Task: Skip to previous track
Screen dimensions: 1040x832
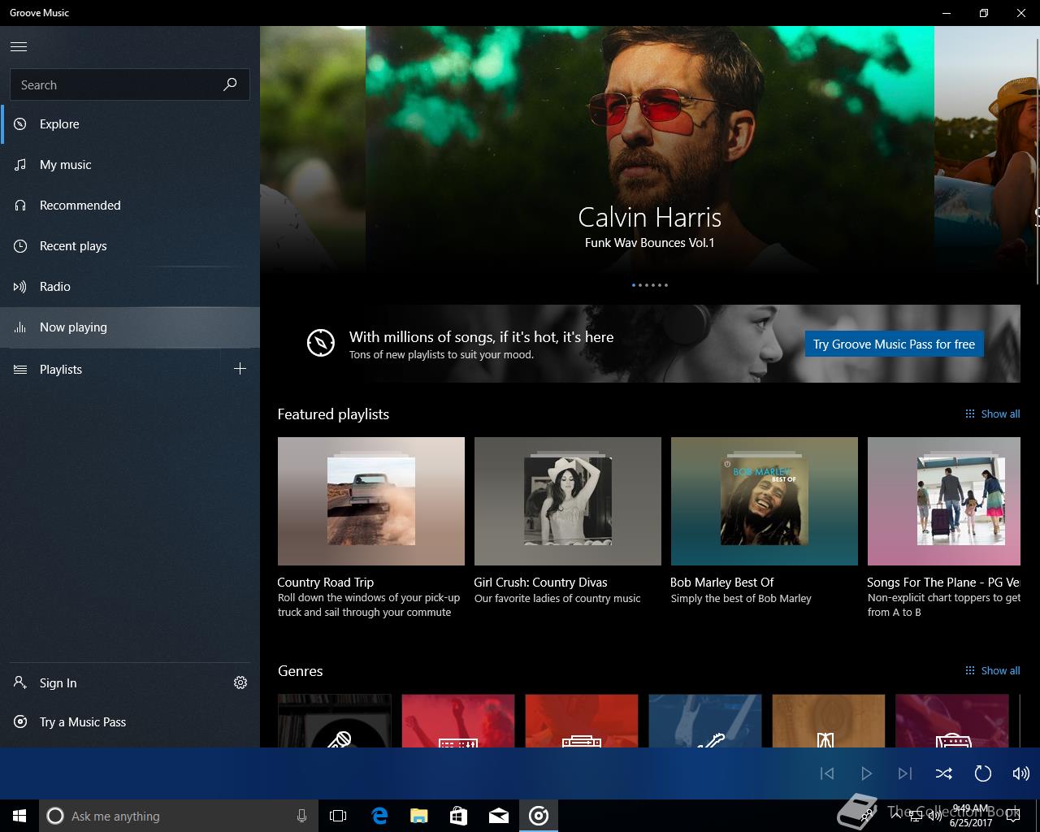Action: point(827,773)
